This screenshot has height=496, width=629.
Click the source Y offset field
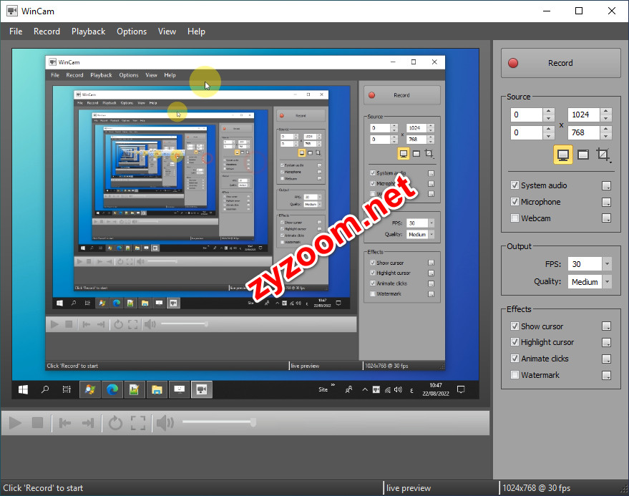click(x=527, y=132)
